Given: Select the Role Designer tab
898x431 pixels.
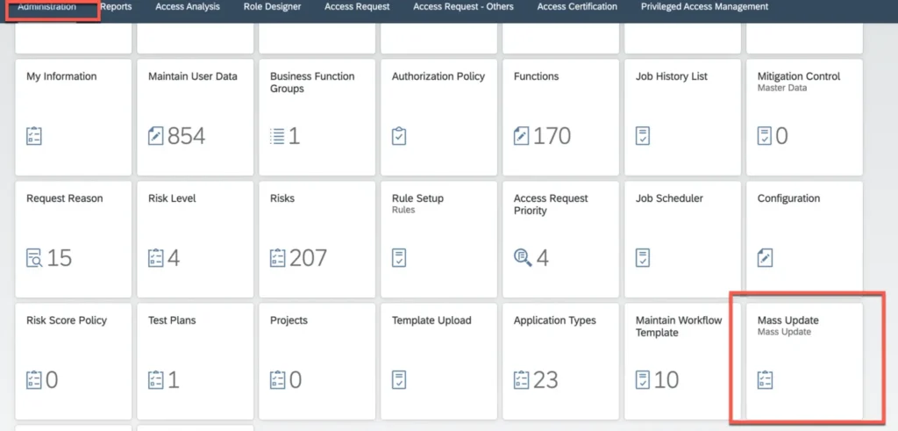Looking at the screenshot, I should (272, 7).
